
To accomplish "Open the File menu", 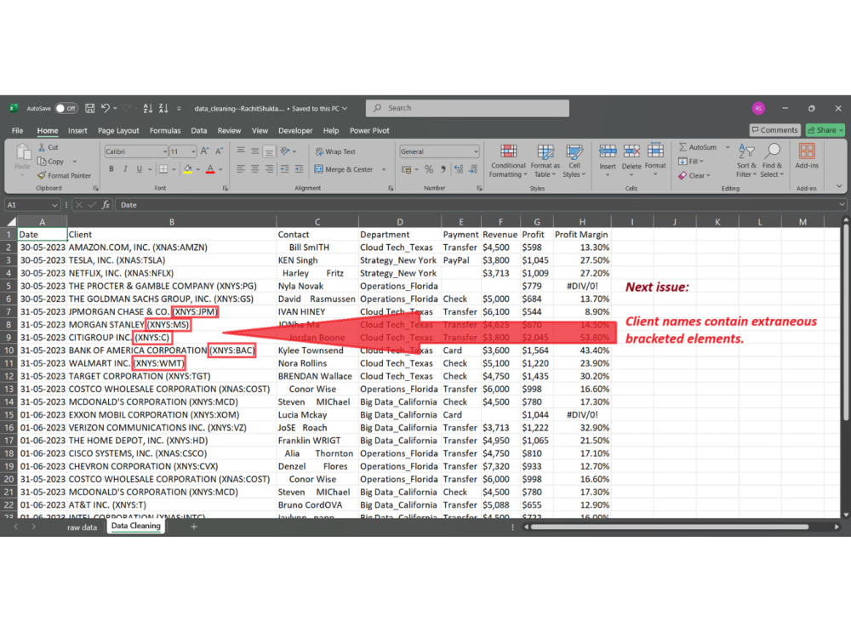I will click(x=17, y=131).
